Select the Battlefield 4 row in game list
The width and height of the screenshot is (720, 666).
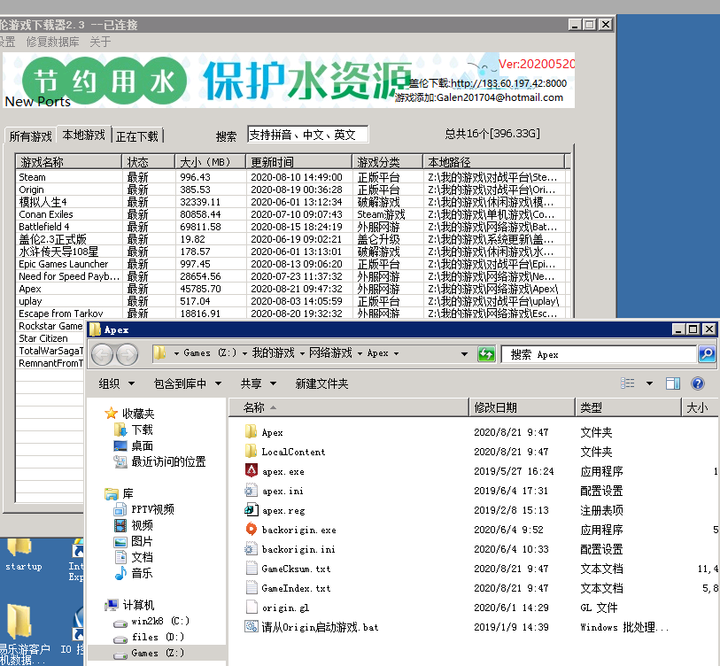tap(292, 227)
